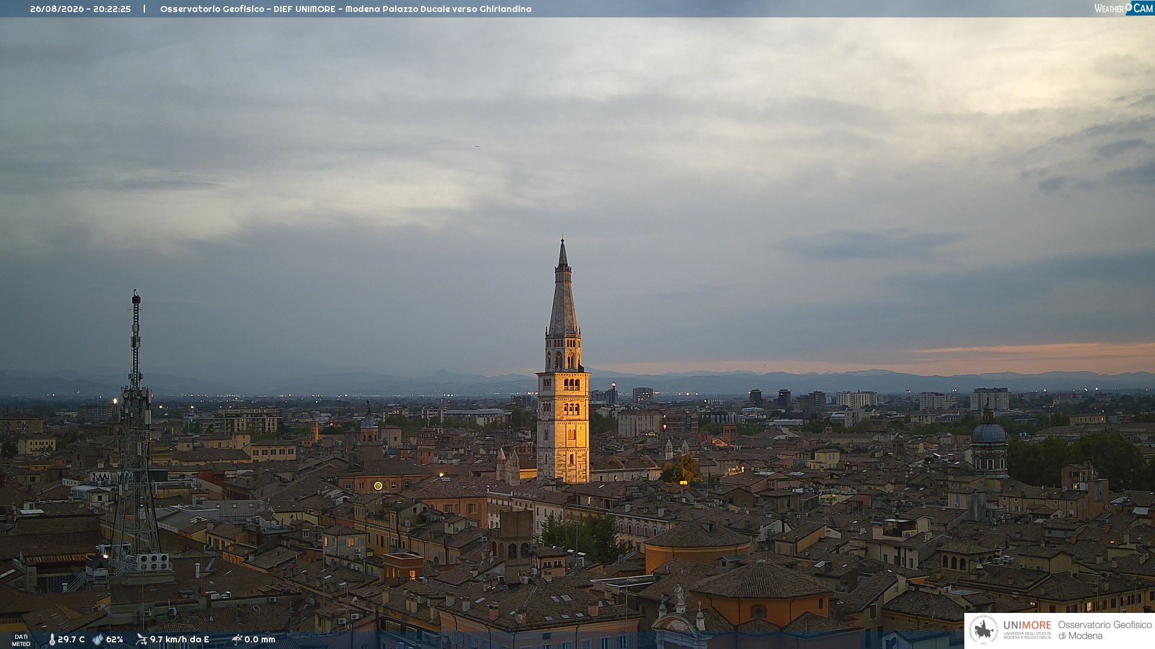The height and width of the screenshot is (649, 1155).
Task: Click the humidity water drops icon
Action: 98,639
